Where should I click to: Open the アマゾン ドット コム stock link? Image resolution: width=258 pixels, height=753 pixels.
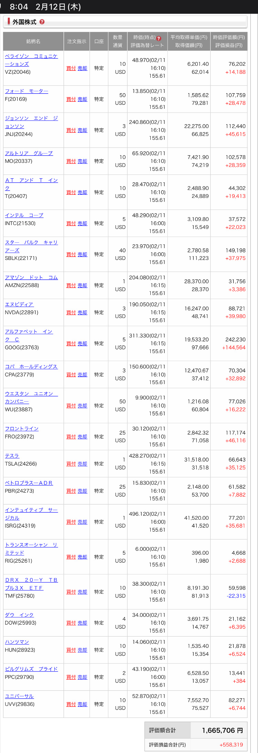(31, 277)
